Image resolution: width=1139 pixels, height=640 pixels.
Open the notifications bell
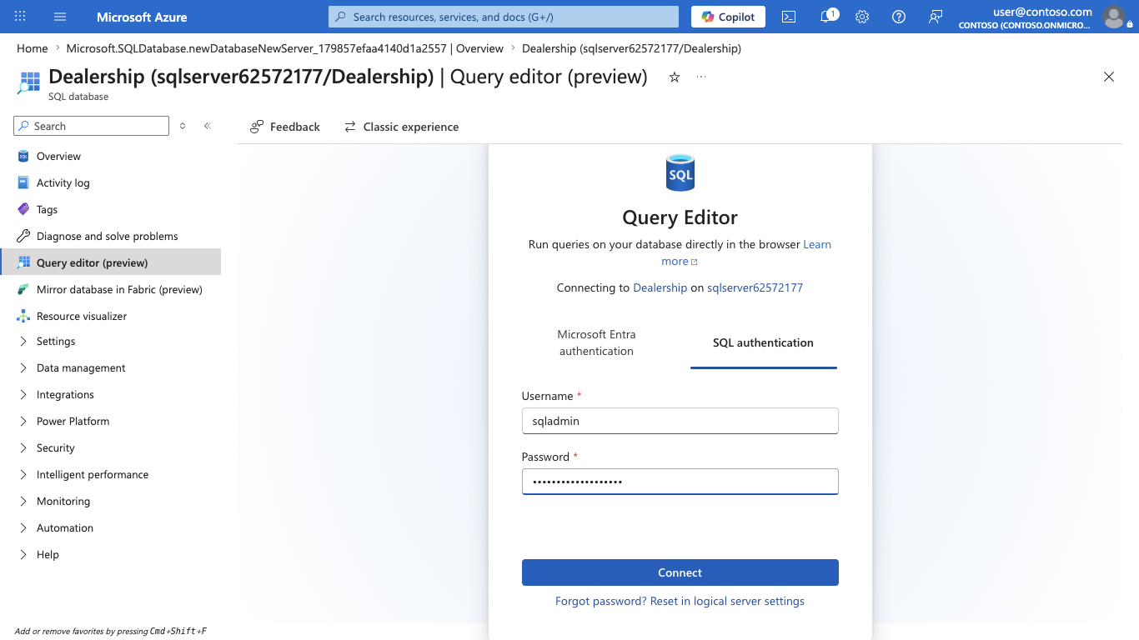826,17
